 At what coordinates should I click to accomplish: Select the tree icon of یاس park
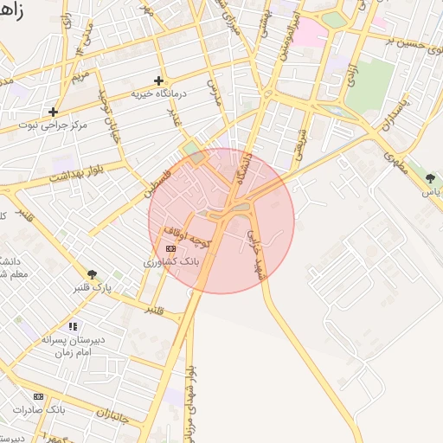tap(430, 178)
